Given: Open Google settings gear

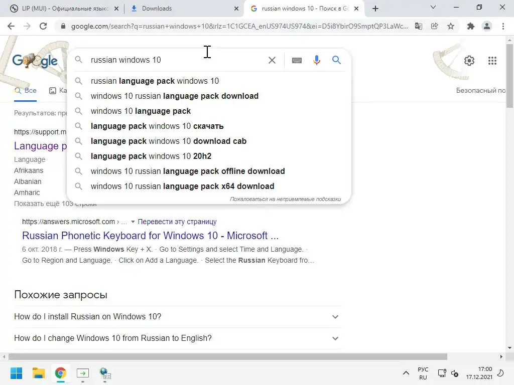Looking at the screenshot, I should (x=469, y=61).
